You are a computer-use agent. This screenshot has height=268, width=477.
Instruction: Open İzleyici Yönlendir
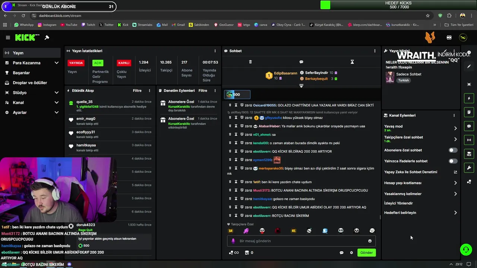pyautogui.click(x=398, y=203)
